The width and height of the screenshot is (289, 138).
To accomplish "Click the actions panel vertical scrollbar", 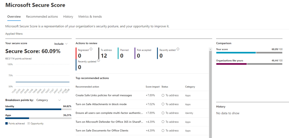I will [x=210, y=94].
